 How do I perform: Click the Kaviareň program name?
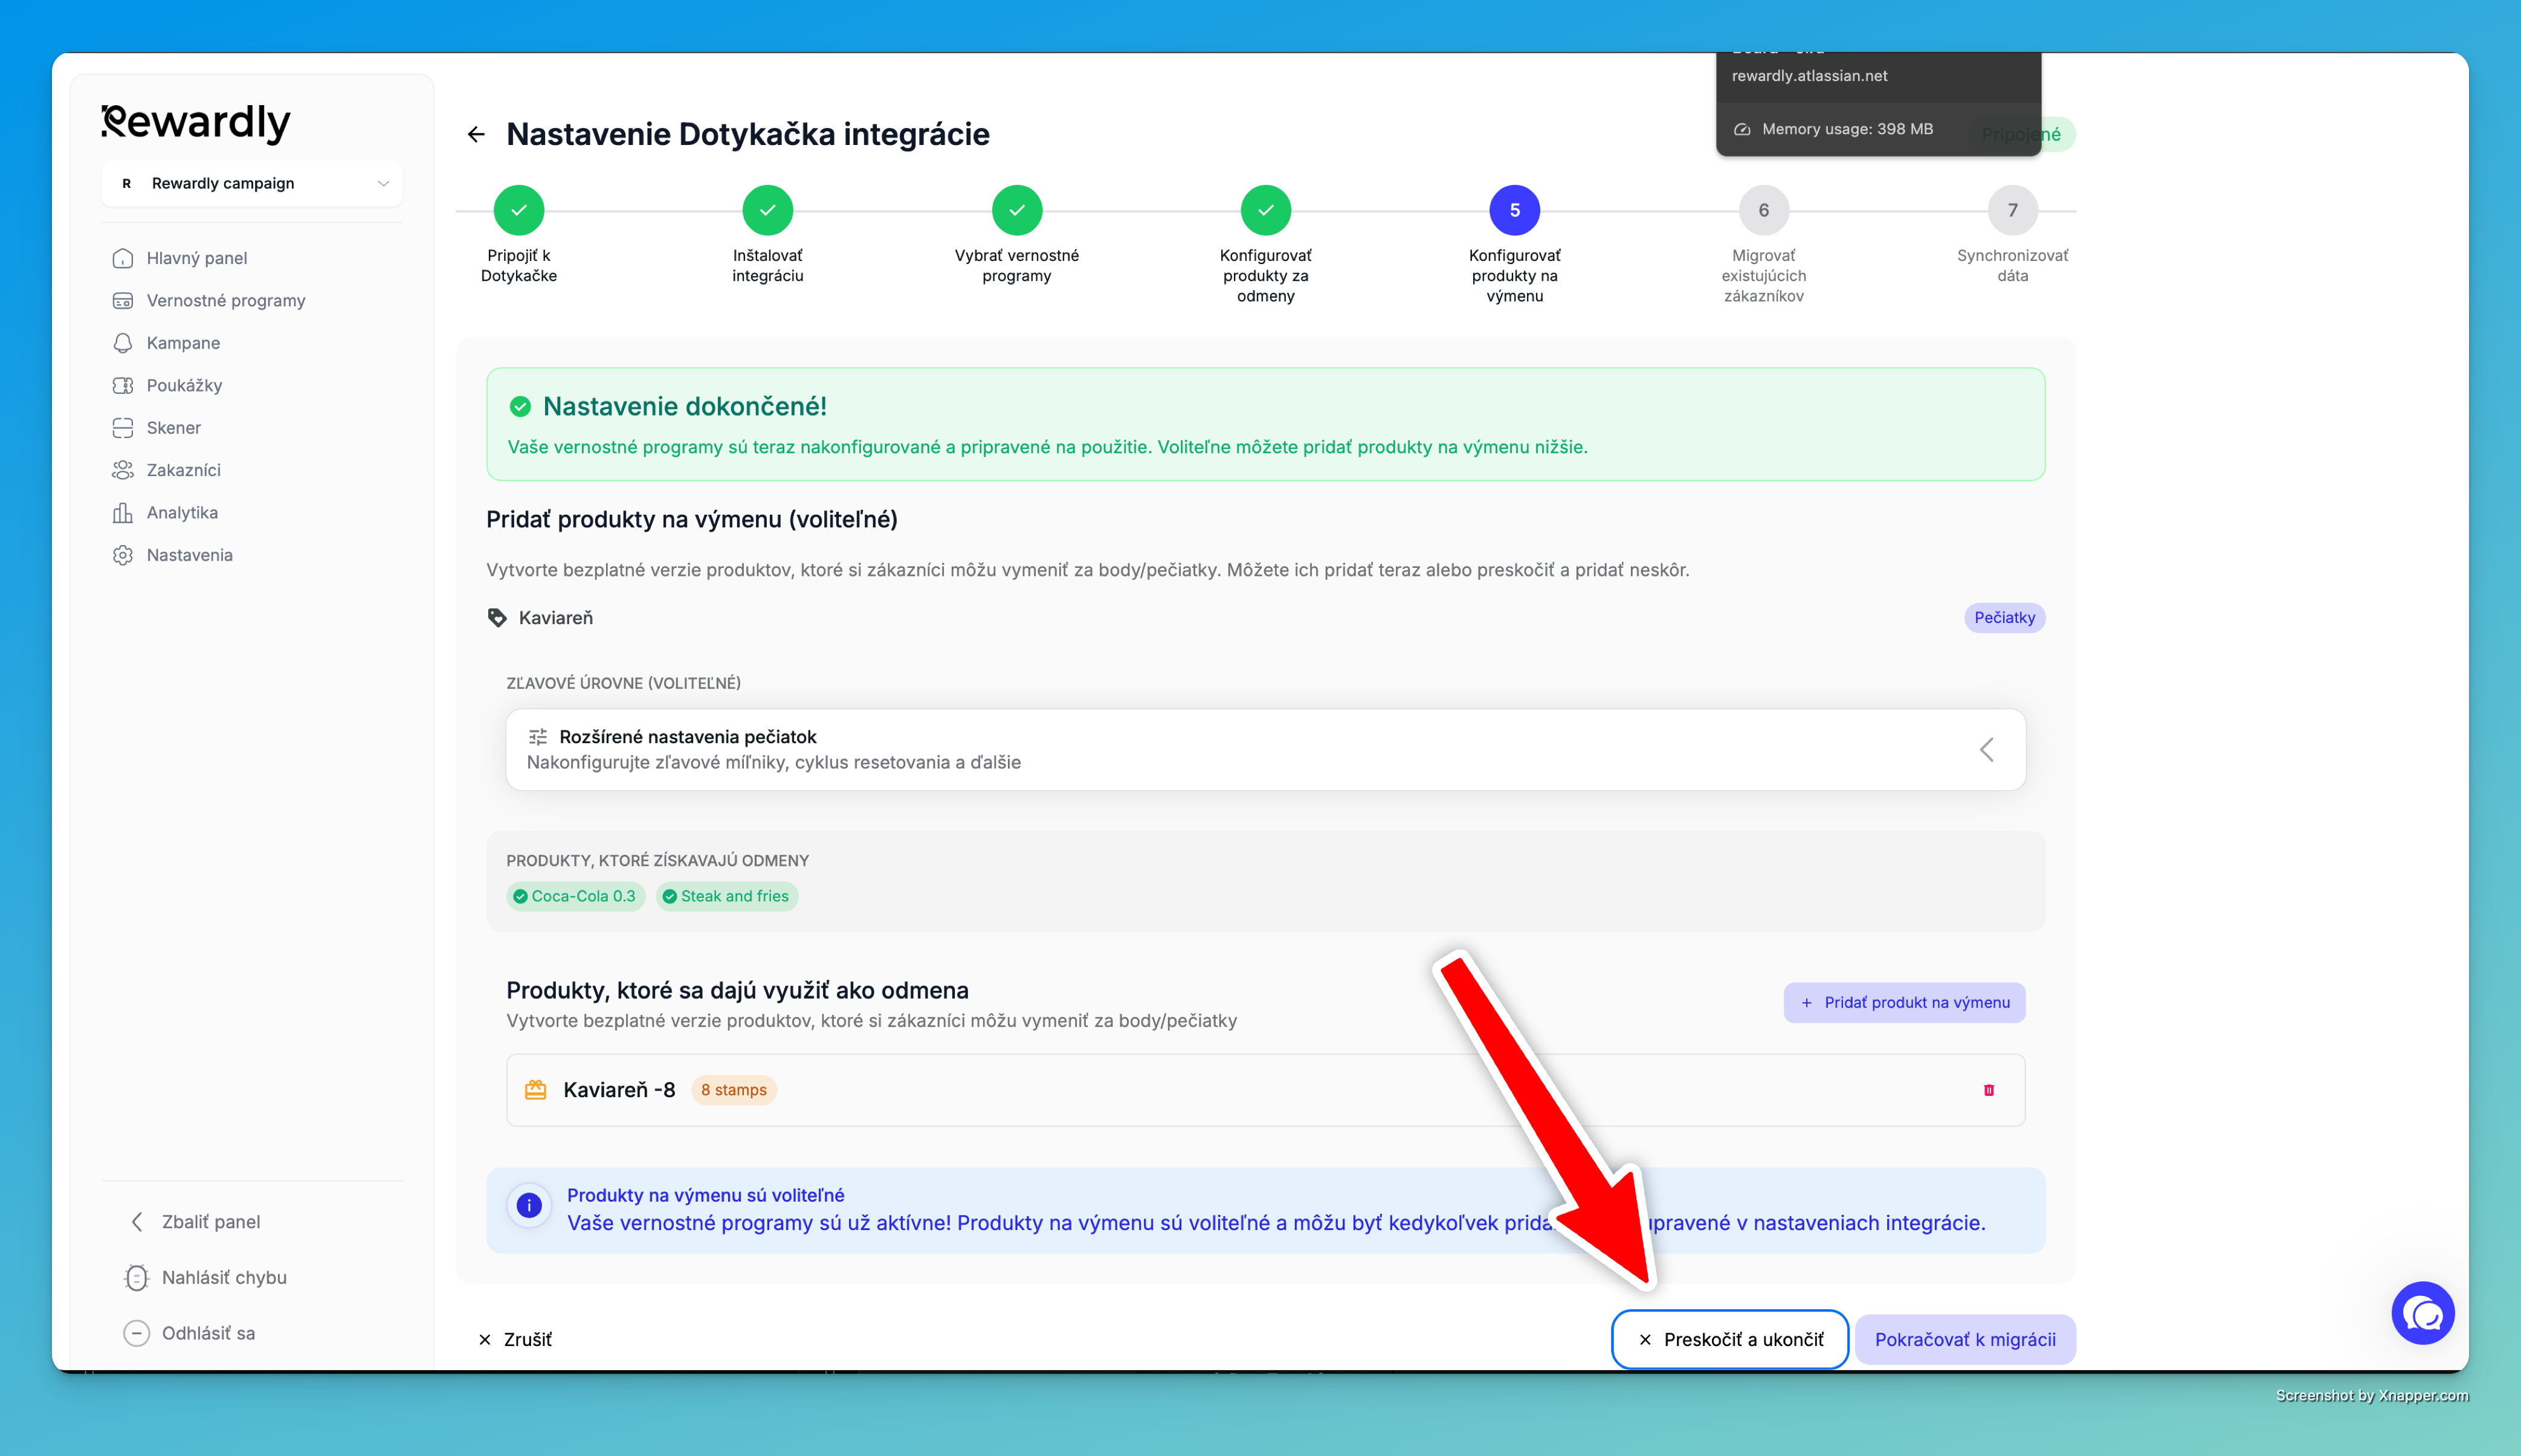pos(556,618)
